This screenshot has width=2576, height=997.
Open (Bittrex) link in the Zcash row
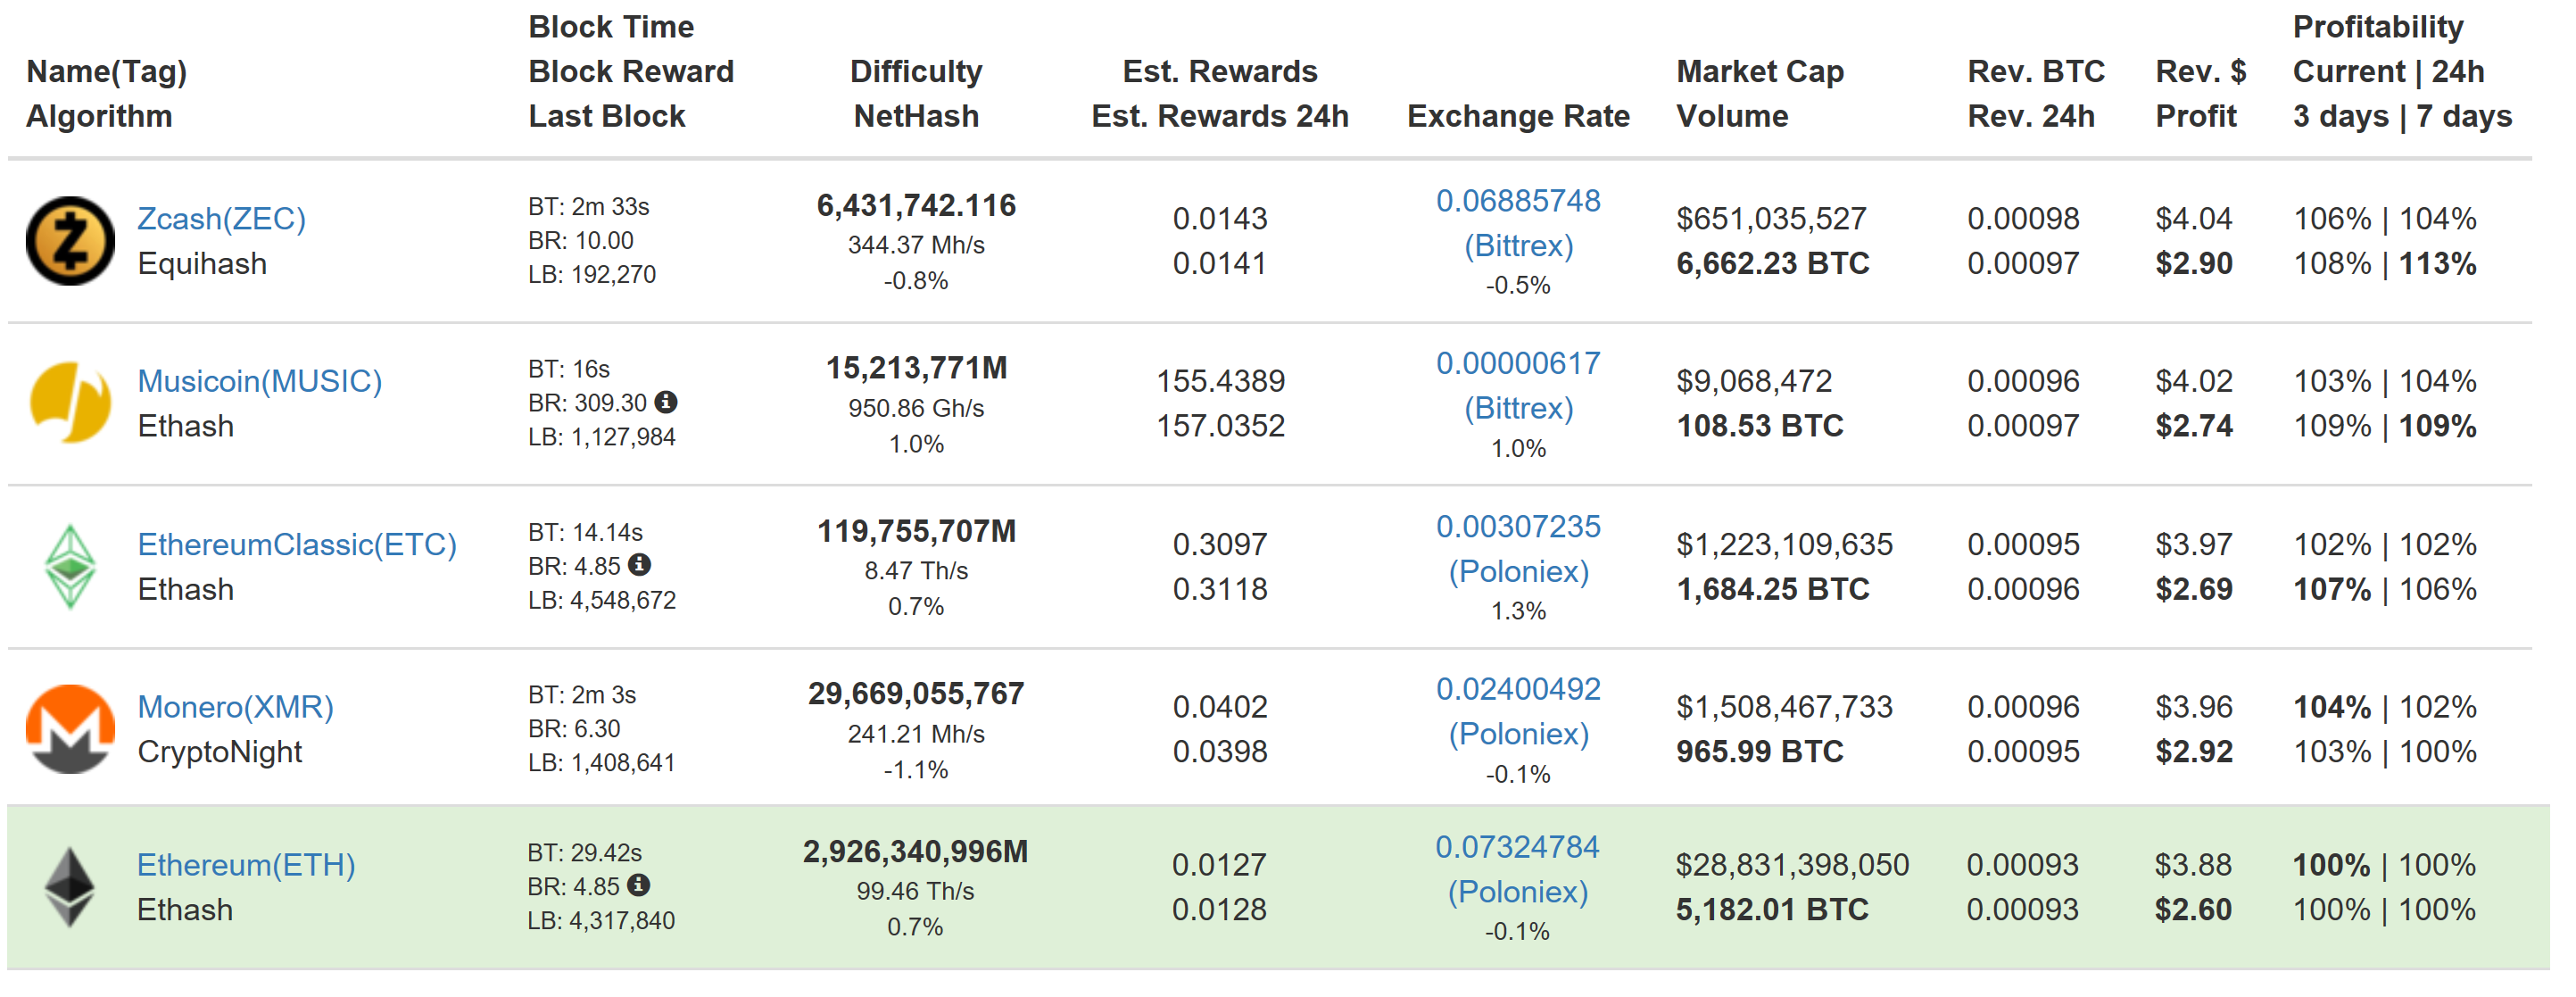pyautogui.click(x=1518, y=246)
